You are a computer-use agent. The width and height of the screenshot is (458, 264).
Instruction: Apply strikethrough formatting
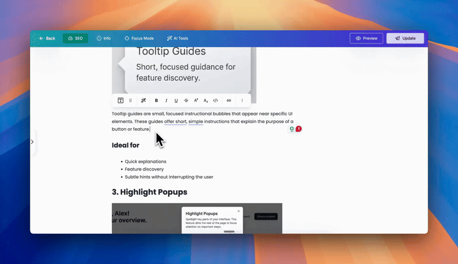[x=186, y=100]
